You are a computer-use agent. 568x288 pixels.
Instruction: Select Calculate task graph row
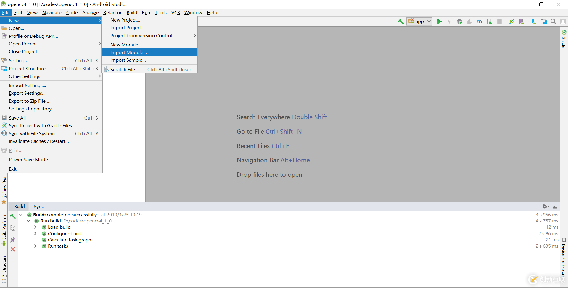click(70, 240)
